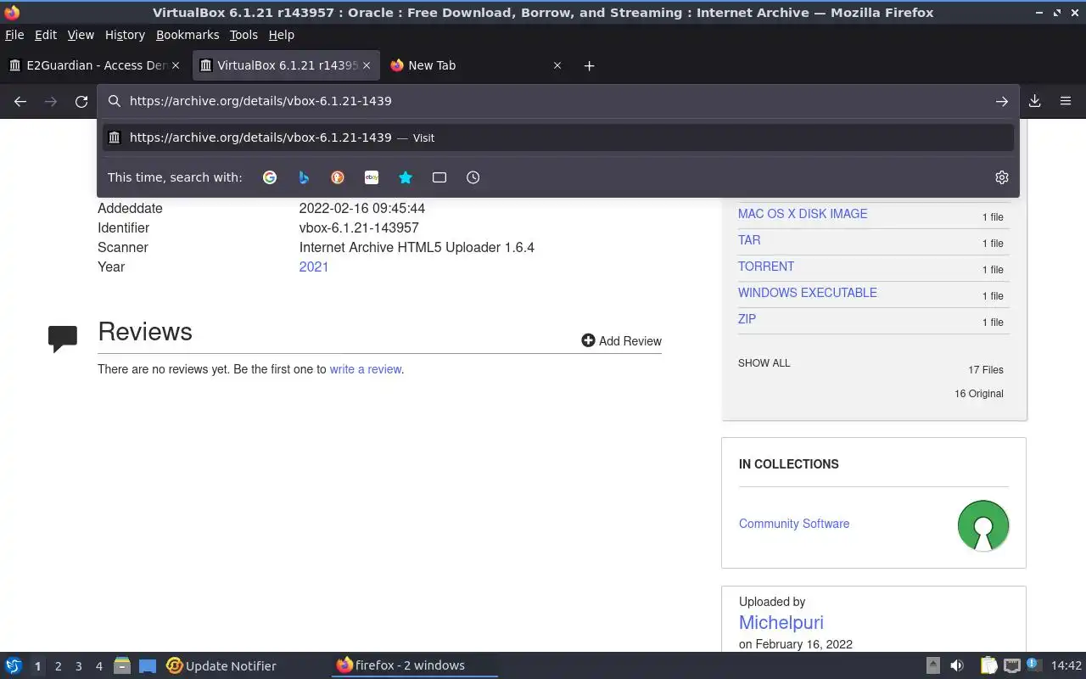This screenshot has height=679, width=1086.
Task: Click the Add Review link text
Action: point(630,341)
